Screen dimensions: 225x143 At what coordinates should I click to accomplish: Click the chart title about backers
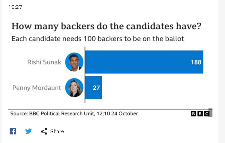[106, 26]
